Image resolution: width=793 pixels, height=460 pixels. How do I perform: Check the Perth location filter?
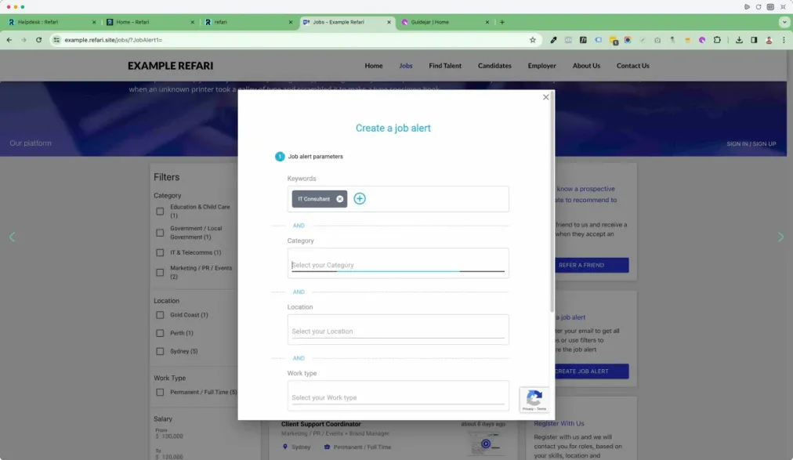[x=160, y=333]
